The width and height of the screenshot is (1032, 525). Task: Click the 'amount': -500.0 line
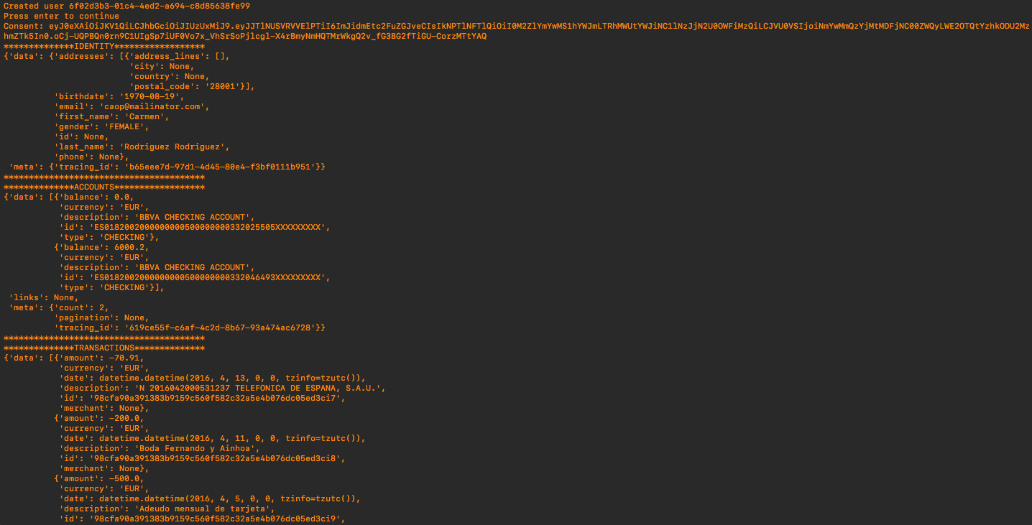tap(100, 478)
